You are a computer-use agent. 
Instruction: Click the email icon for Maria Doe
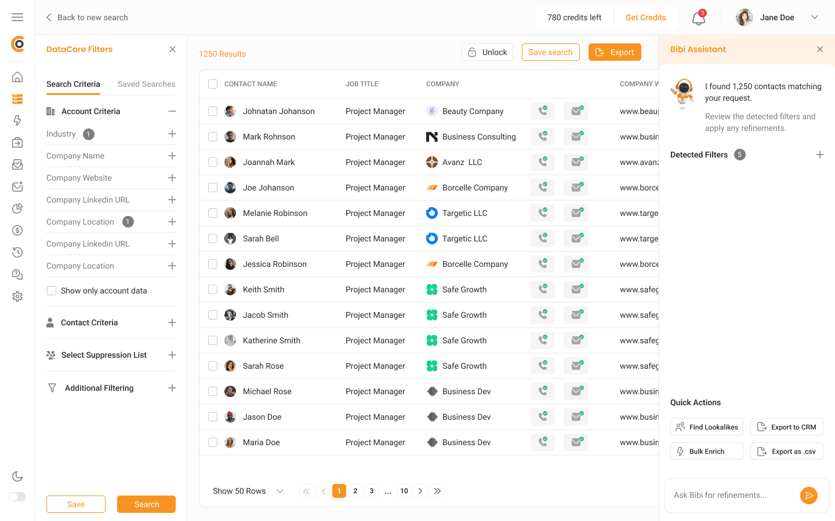pyautogui.click(x=576, y=442)
